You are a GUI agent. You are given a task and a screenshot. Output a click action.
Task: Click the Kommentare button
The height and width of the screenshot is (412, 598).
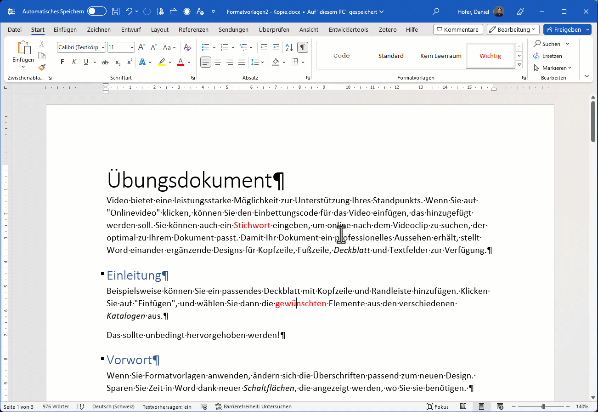(457, 29)
